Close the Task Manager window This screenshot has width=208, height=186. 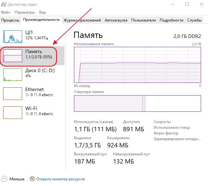[x=201, y=4]
